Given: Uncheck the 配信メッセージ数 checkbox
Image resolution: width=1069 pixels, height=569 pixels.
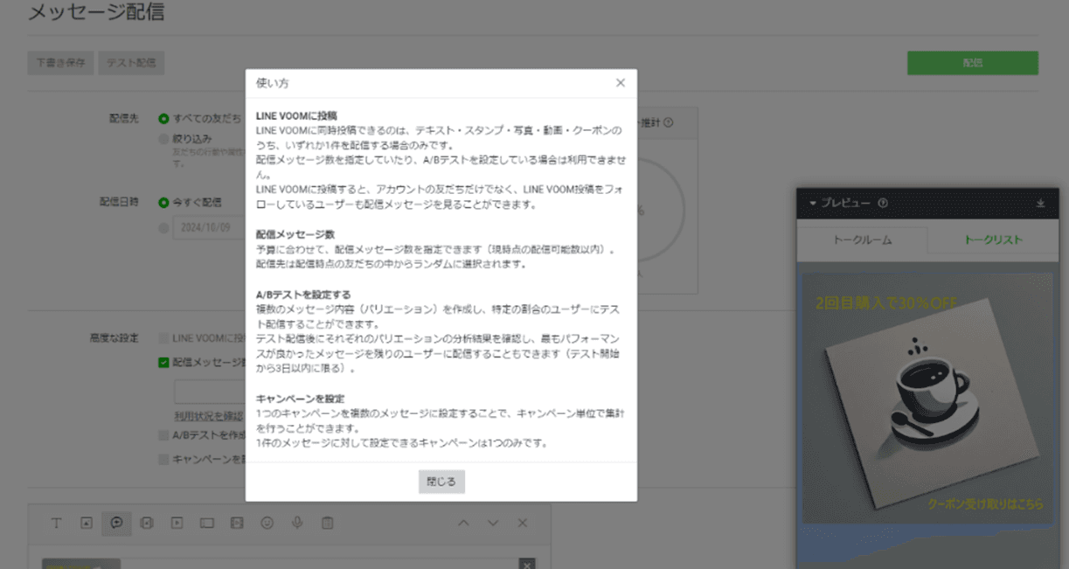Looking at the screenshot, I should pyautogui.click(x=163, y=362).
